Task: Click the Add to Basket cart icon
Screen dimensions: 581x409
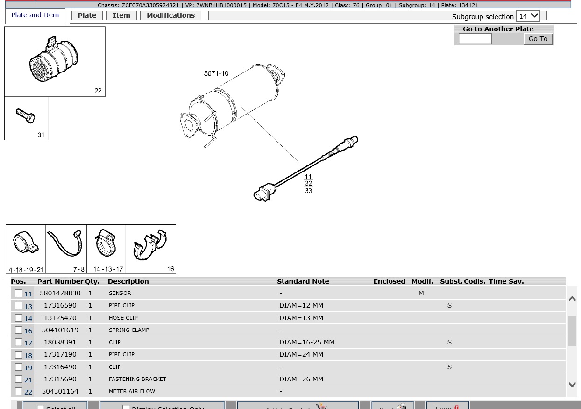Action: 321,406
